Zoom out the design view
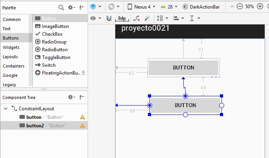Screen dimensions: 269x158 pyautogui.click(x=239, y=7)
